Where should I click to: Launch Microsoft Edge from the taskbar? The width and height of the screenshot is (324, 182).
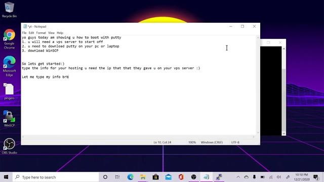[x=130, y=177]
